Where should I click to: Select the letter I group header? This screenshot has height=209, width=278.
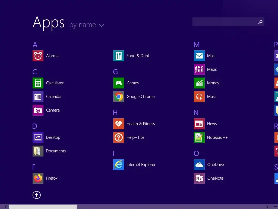coord(114,153)
